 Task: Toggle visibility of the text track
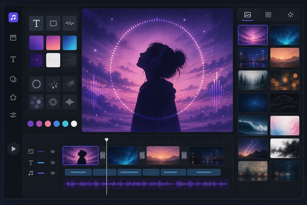(53, 163)
